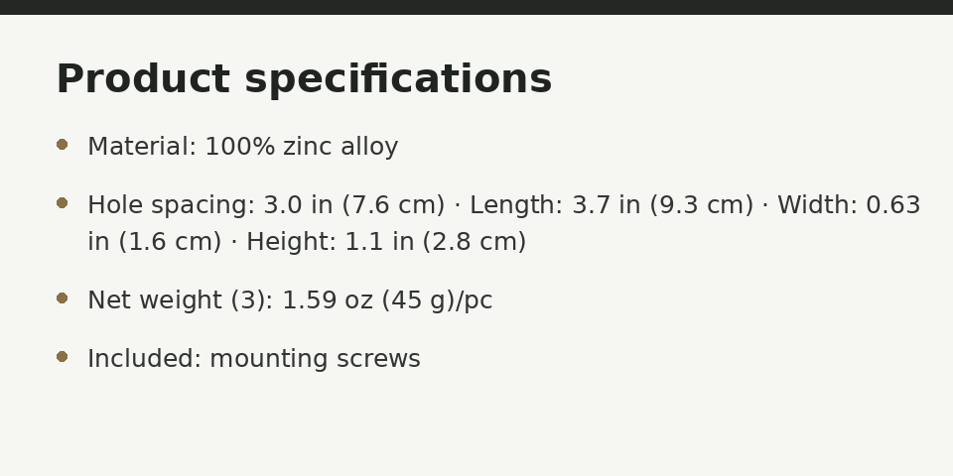Click the 'Included:' label
This screenshot has width=953, height=476.
(x=145, y=359)
